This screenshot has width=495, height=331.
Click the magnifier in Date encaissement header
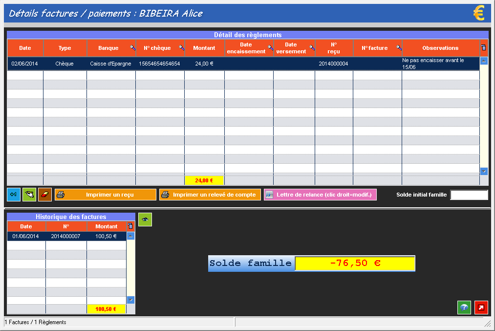[x=270, y=48]
